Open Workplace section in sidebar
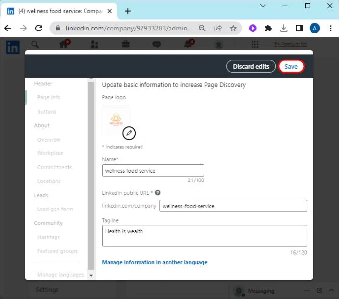339x299 pixels. 50,153
